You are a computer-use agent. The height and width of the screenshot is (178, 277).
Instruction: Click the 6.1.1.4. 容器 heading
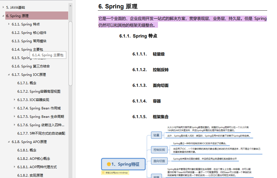[147, 101]
